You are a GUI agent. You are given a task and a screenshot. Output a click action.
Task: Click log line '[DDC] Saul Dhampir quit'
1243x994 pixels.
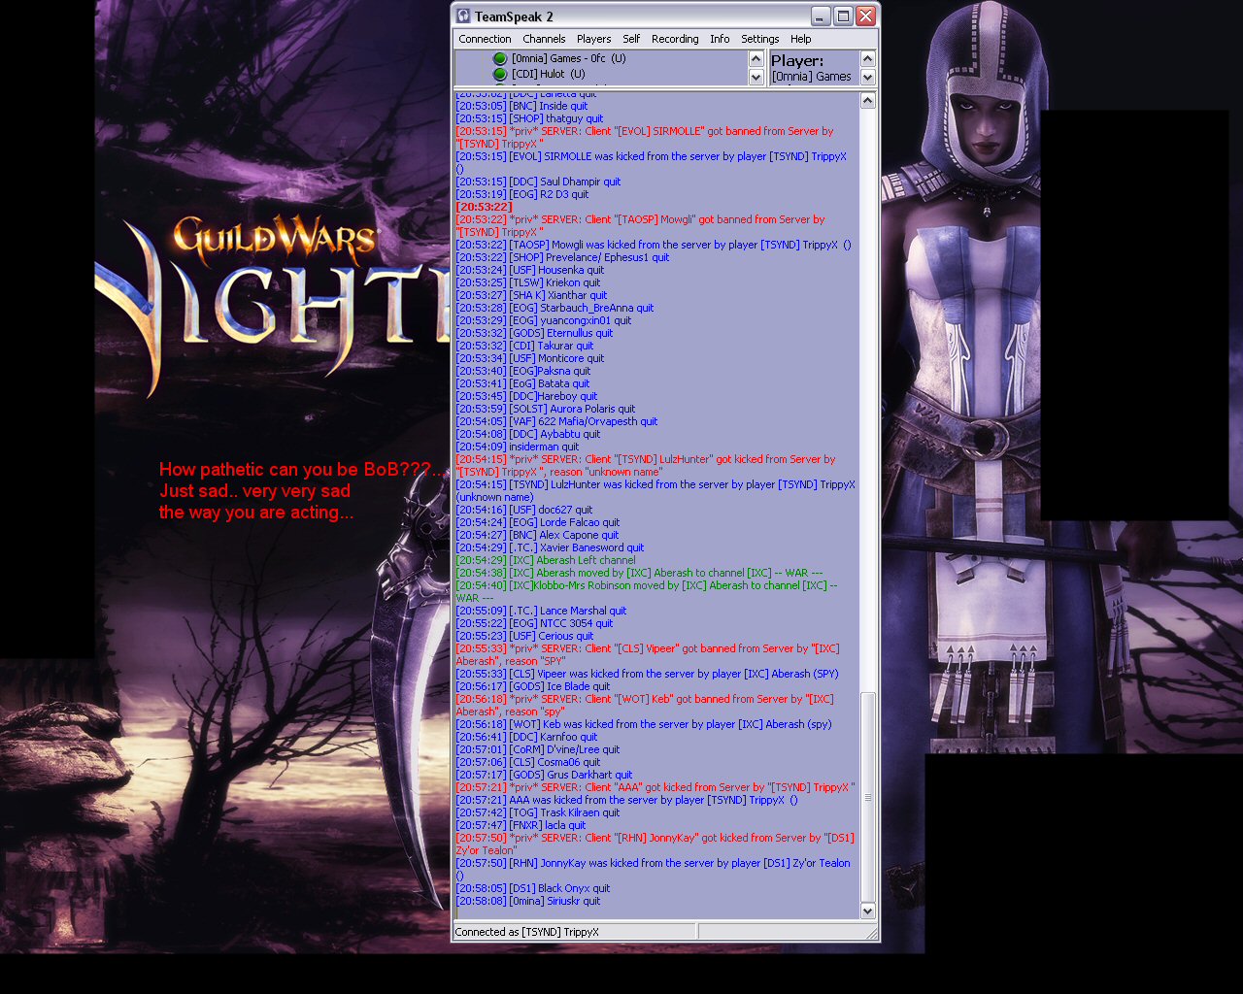[x=538, y=182]
